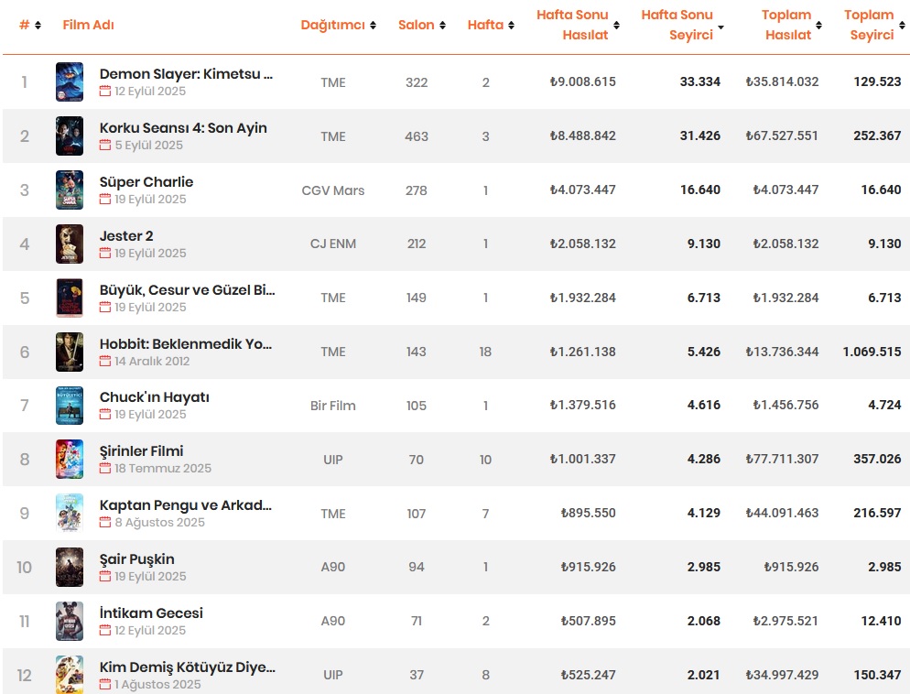Sort table by Hafta Sonu Hasılat column
This screenshot has height=694, width=910.
coord(572,25)
